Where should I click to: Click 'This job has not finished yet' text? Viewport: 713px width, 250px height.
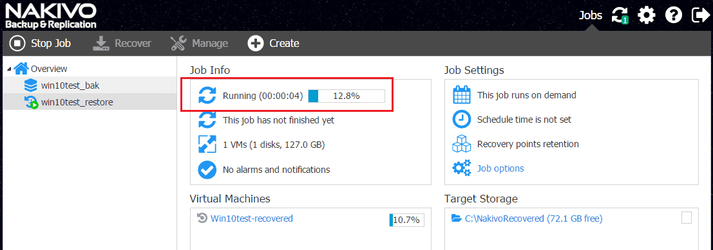[x=278, y=120]
